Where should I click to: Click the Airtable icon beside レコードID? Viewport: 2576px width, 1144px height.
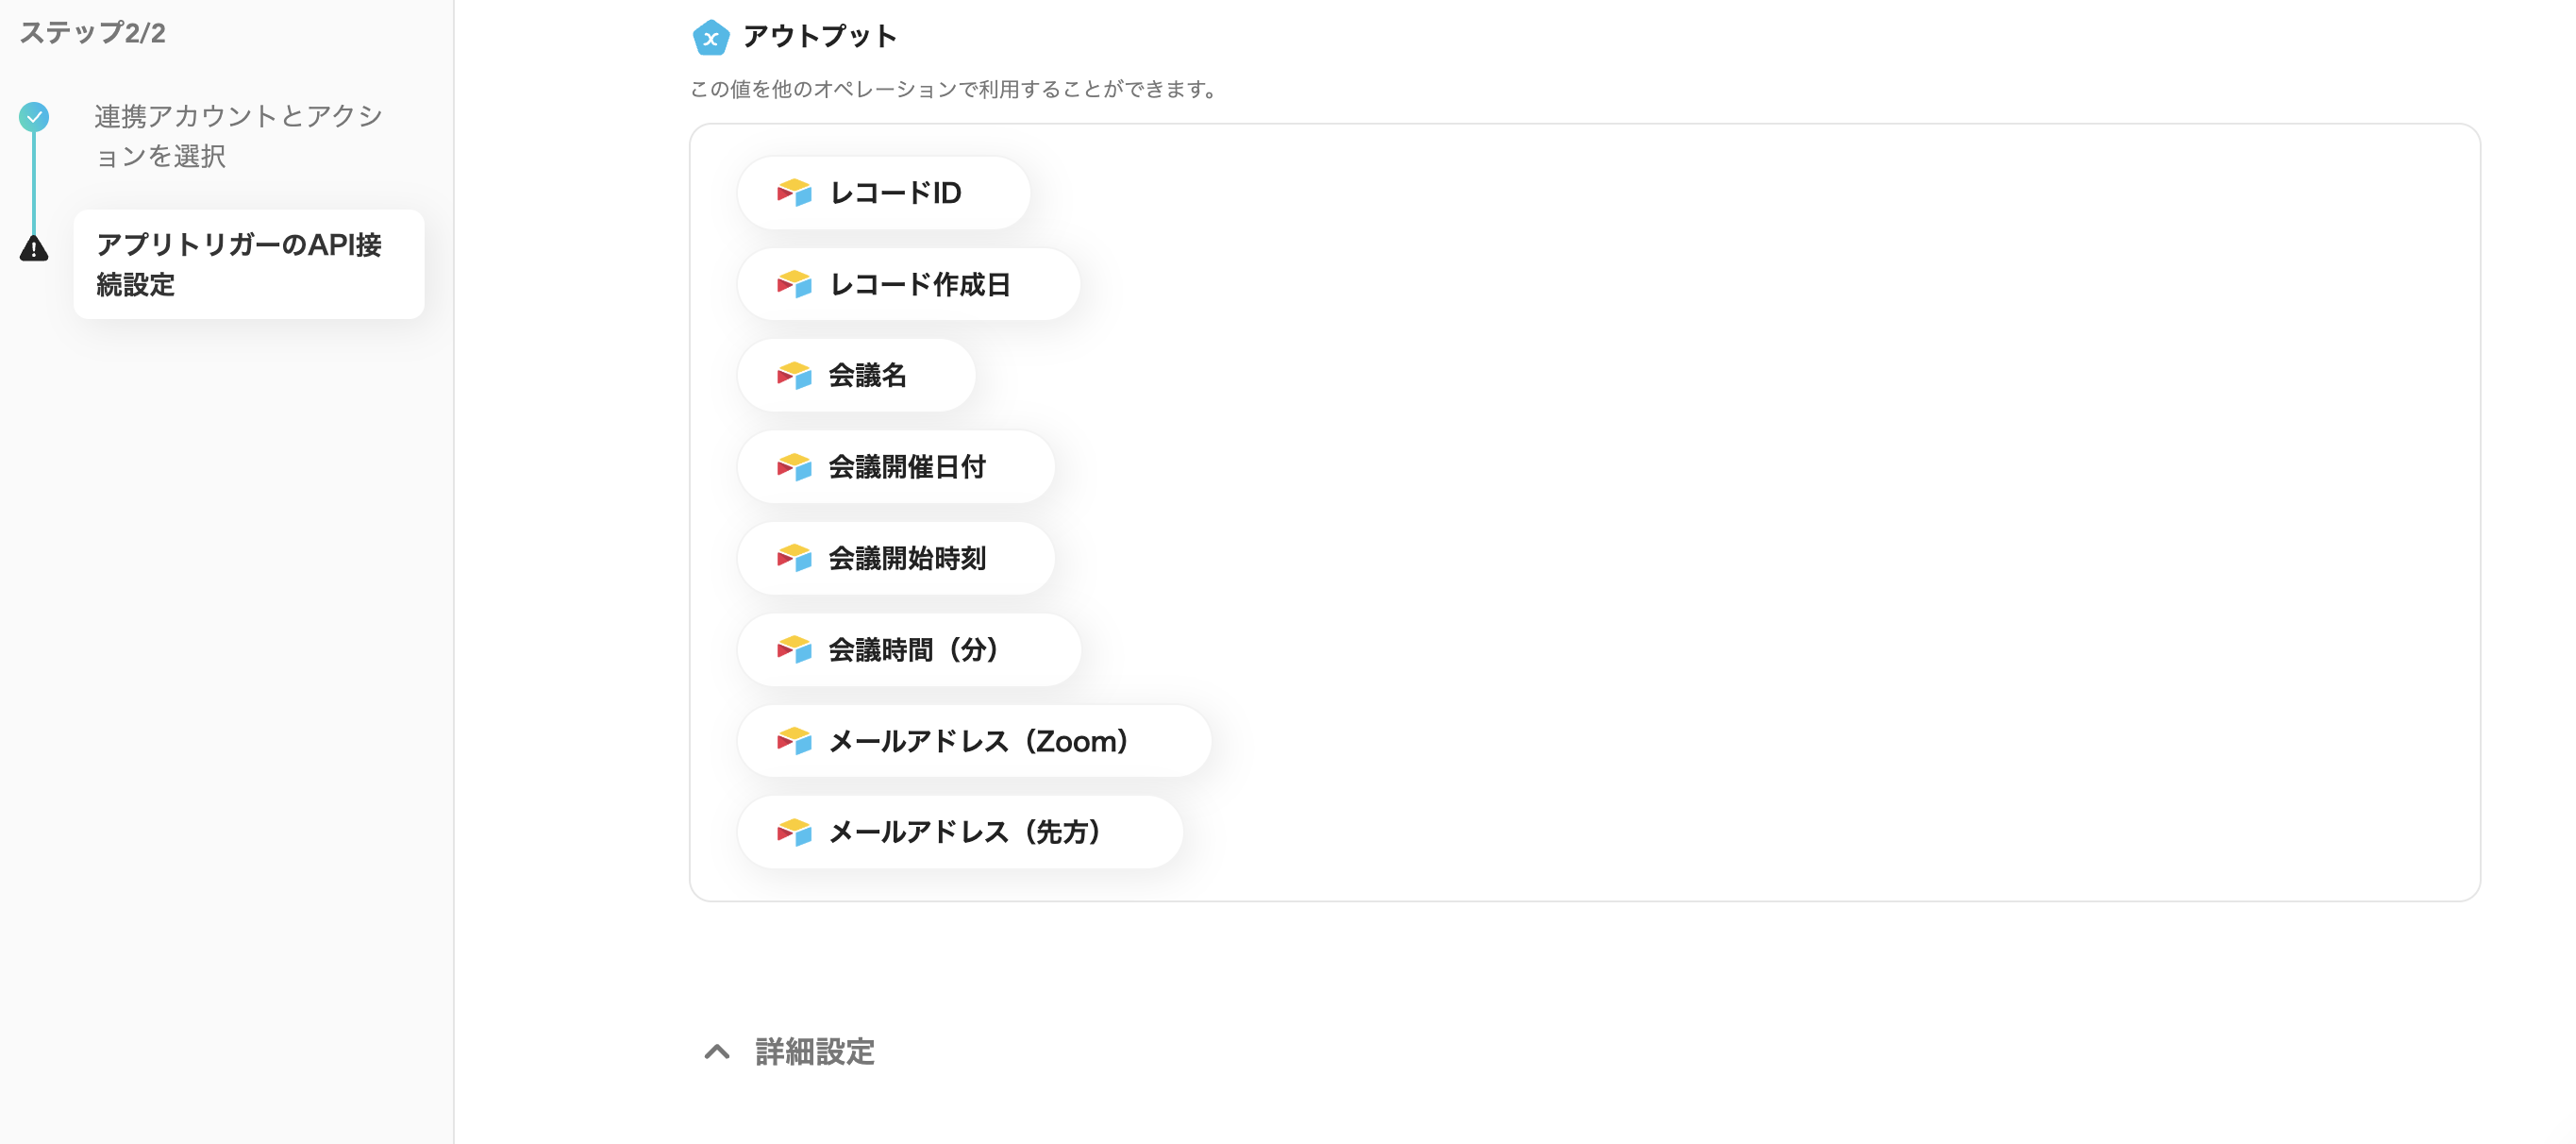click(x=794, y=192)
